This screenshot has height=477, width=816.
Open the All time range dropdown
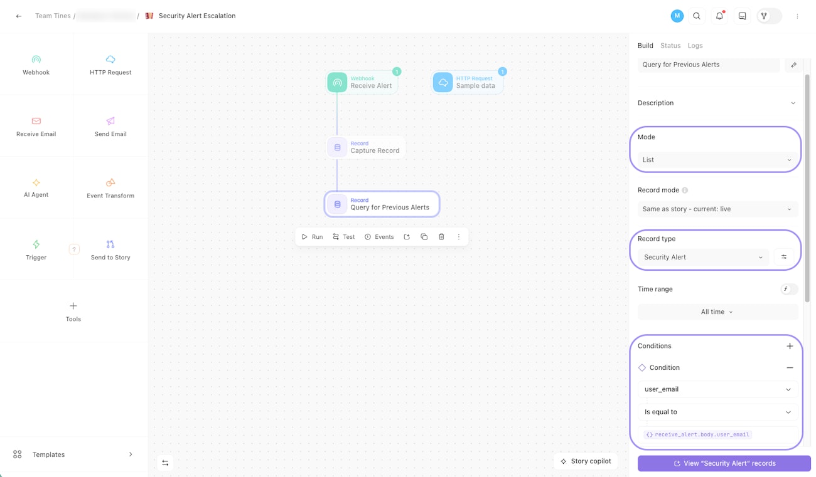tap(718, 312)
